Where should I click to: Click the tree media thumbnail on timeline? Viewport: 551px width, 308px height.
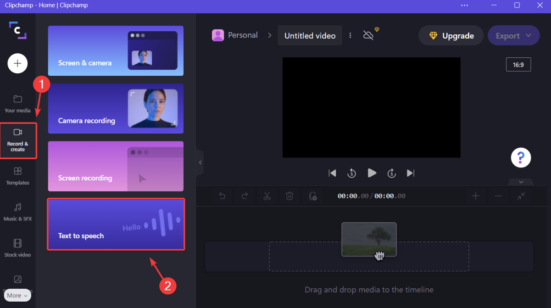[x=369, y=240]
